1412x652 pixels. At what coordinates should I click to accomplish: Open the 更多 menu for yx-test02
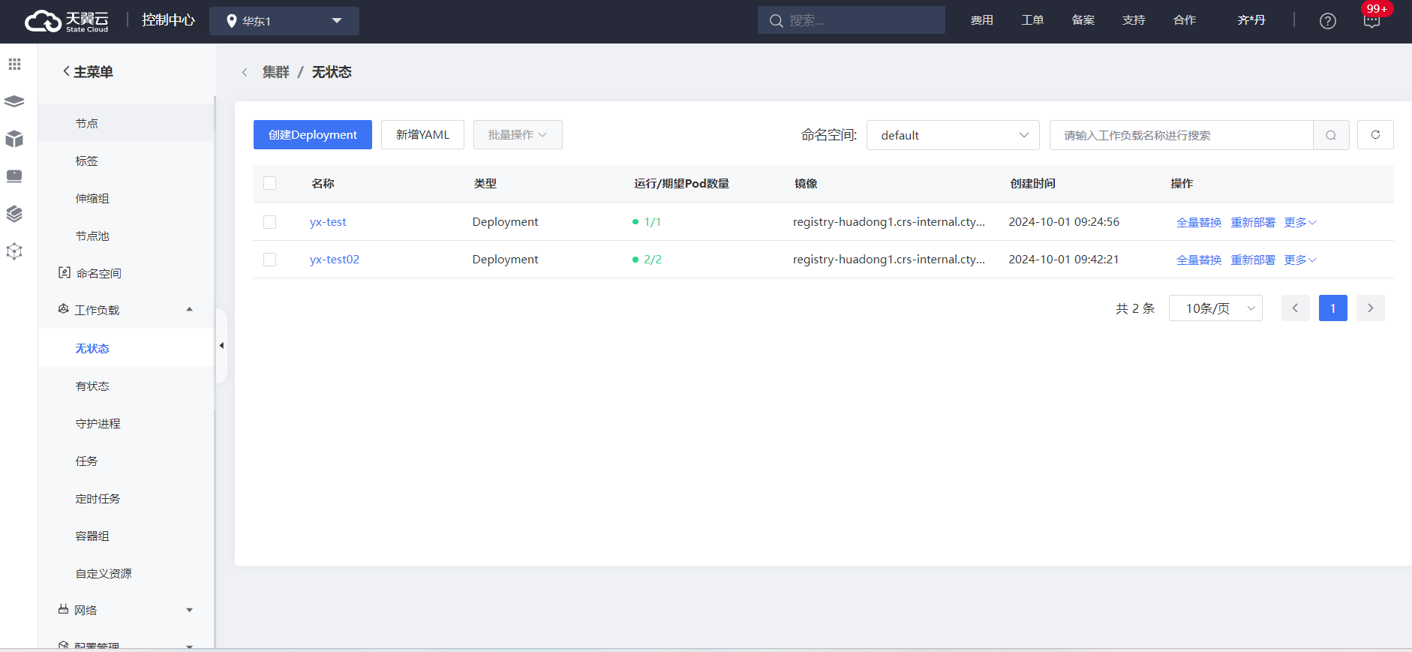[x=1300, y=260]
